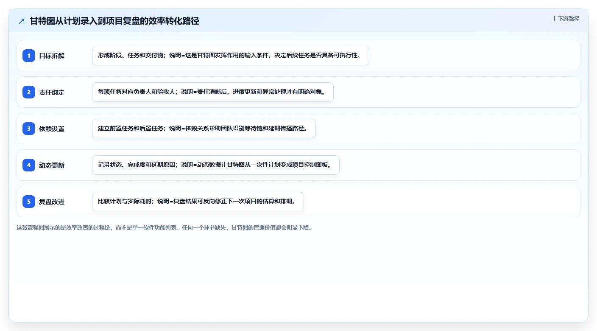This screenshot has width=597, height=331.
Task: Select step number 5 badge
Action: point(29,202)
